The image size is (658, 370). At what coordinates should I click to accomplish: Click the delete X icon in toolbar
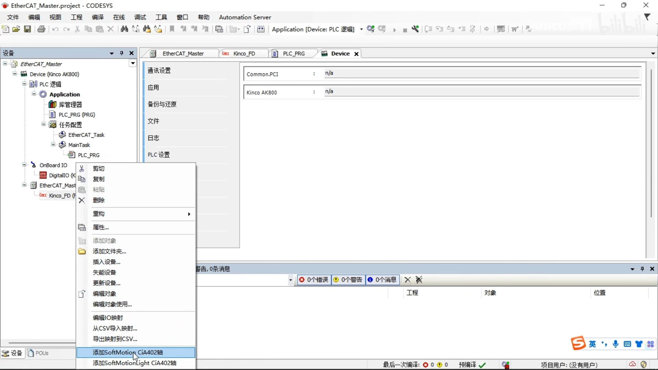(x=110, y=29)
